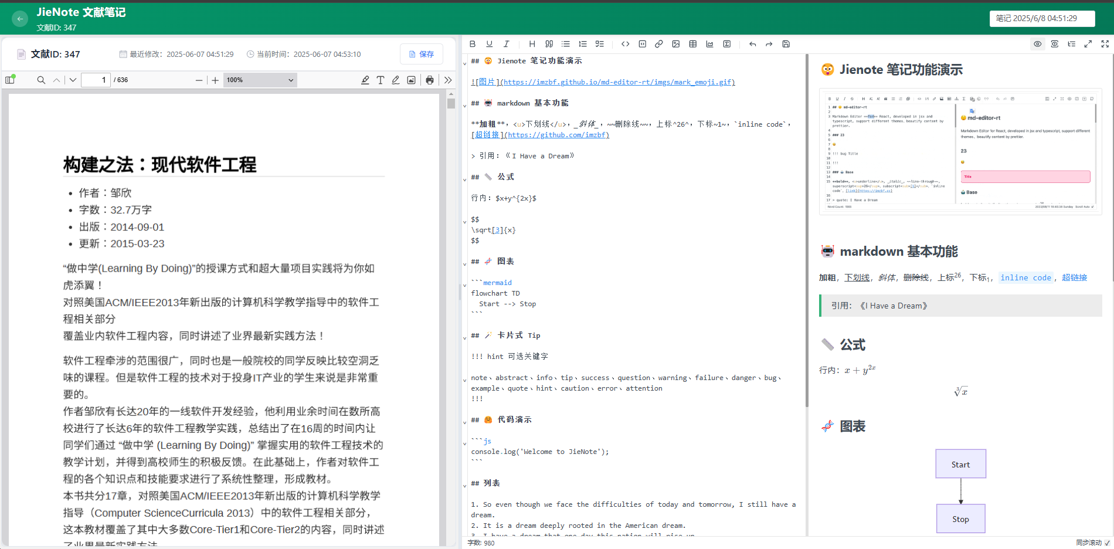Edit the note title field '笔记 2025/6/8 04:51:29'

(1042, 19)
